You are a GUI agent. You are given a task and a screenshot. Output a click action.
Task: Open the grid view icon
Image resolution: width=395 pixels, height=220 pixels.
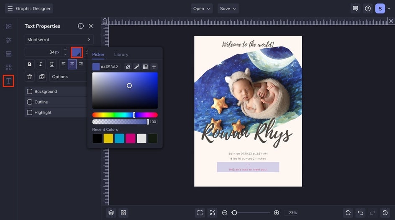coord(123,213)
